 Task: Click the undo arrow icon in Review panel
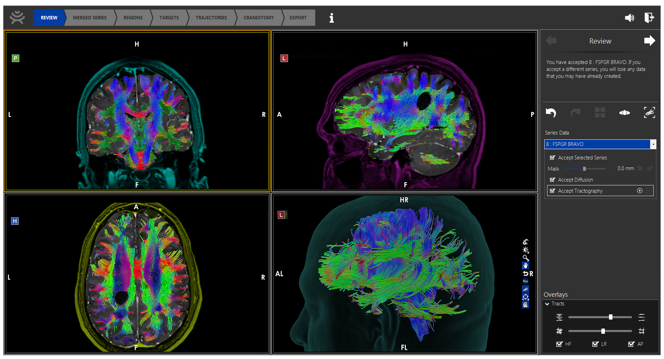tap(551, 113)
